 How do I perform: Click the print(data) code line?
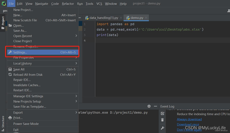107,35
